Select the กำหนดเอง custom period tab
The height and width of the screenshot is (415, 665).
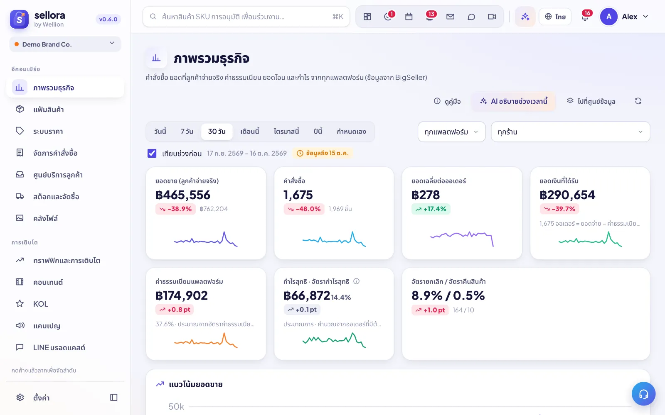point(351,132)
